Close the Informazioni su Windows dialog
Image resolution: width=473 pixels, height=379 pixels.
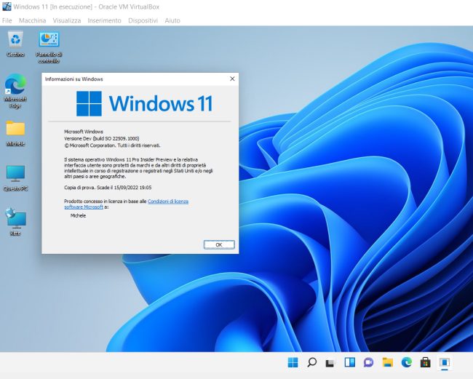point(232,79)
